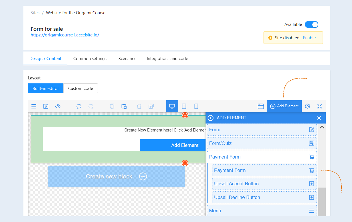Click the element panel scrollbar thumb
352x222 pixels.
322,202
